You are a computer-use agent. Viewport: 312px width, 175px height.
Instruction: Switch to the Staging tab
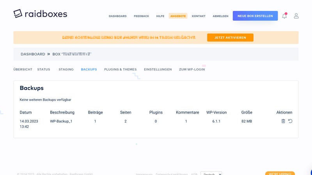(66, 69)
